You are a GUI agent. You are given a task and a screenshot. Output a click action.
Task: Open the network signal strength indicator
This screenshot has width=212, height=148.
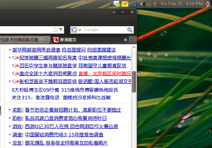tap(134, 4)
